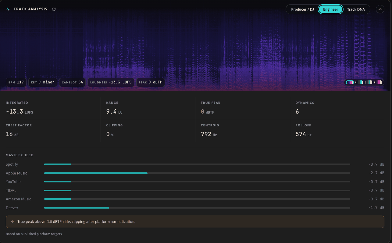Screen dimensions: 392x243
Task: Click the CAMELOT 5A badge
Action: click(72, 82)
